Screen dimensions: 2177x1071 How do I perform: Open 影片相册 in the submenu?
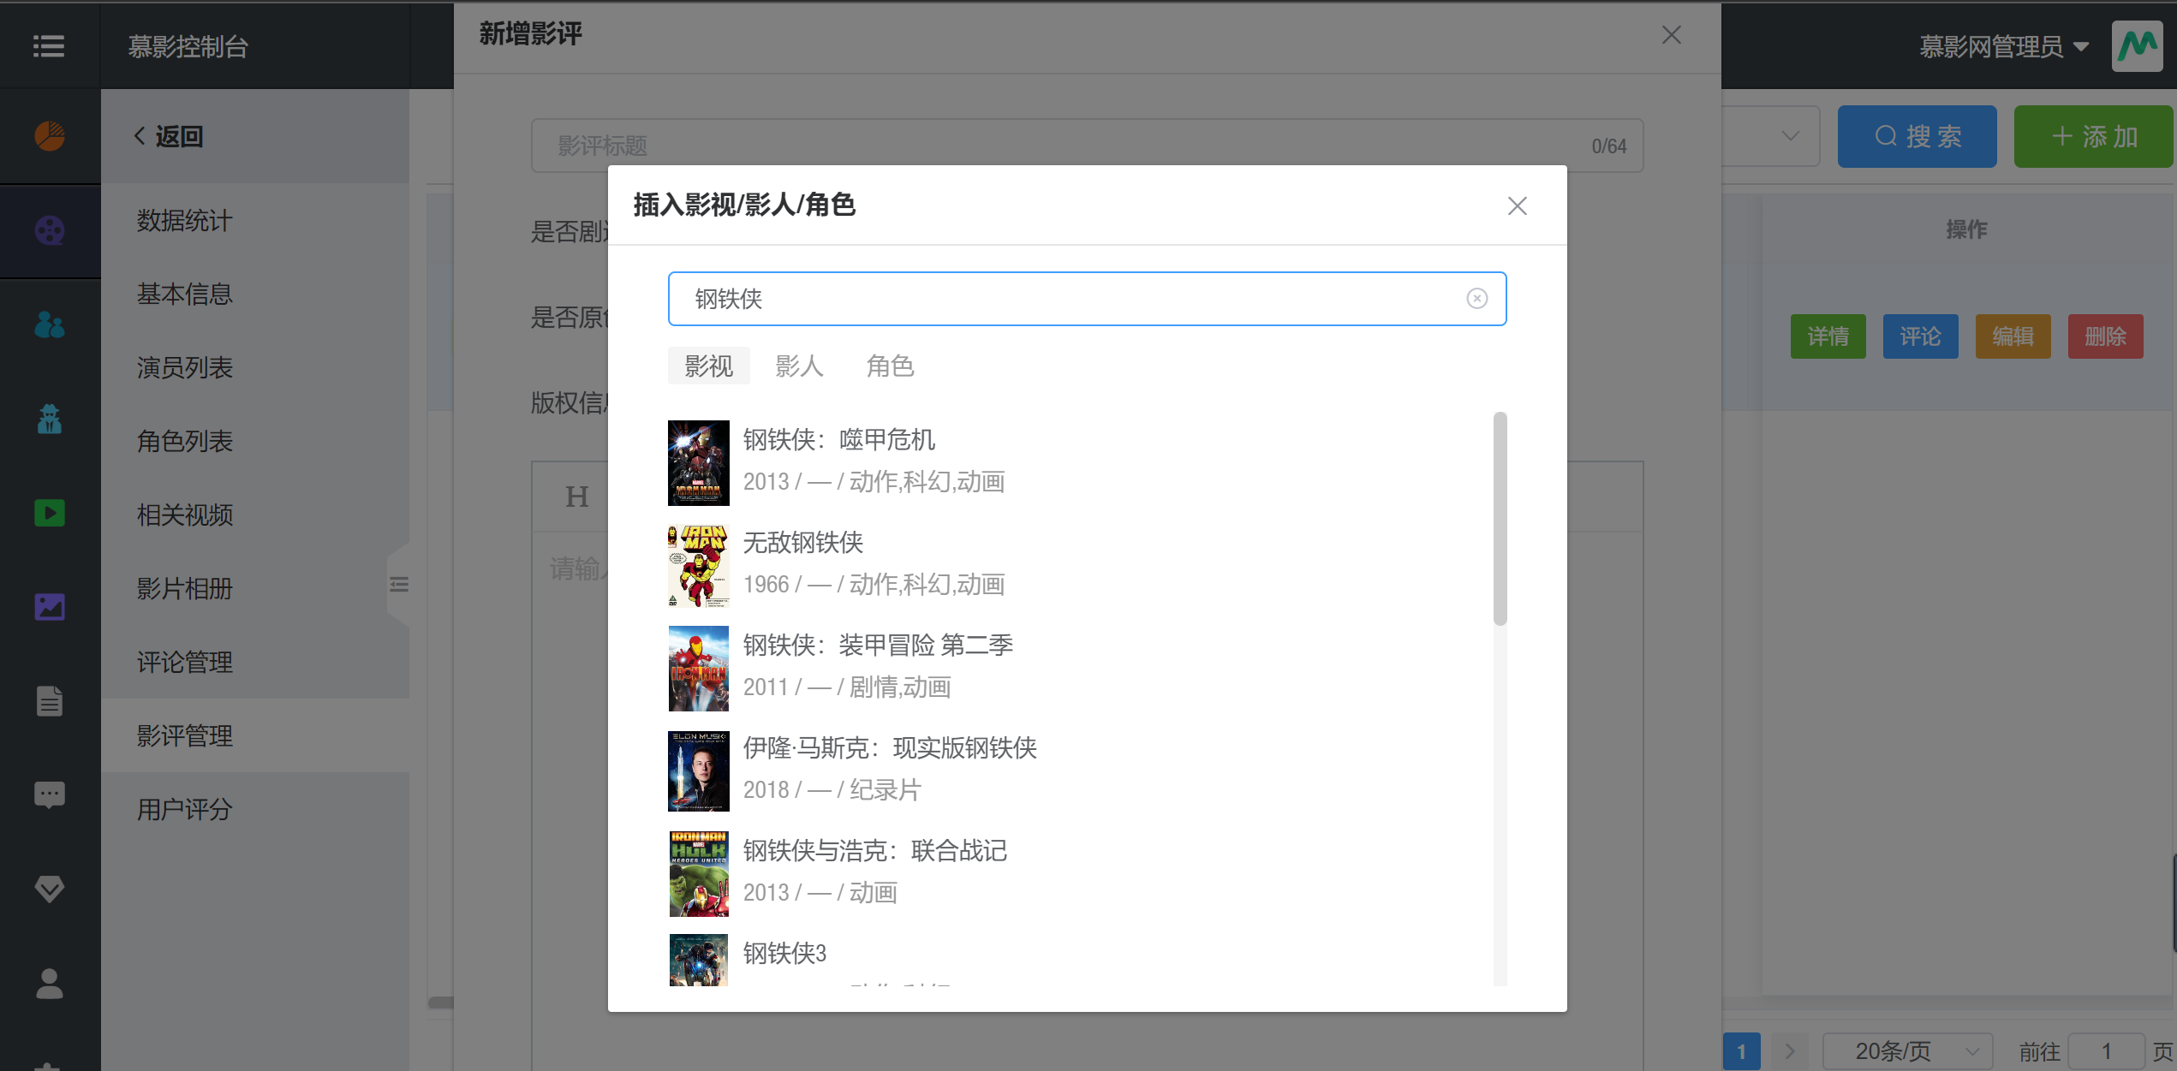point(255,588)
